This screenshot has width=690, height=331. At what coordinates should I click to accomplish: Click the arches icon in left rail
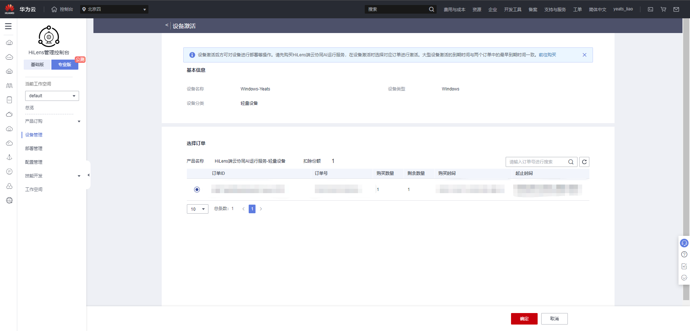pos(9,85)
